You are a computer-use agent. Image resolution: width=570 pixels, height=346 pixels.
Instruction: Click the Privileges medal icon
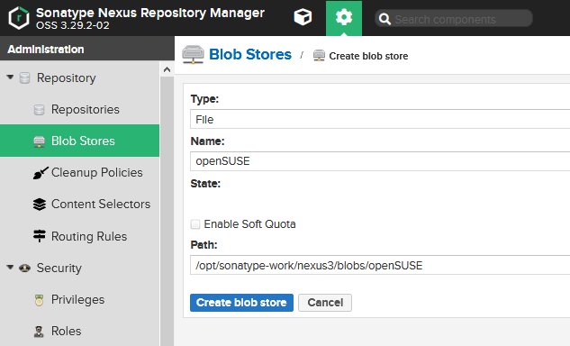tap(39, 300)
